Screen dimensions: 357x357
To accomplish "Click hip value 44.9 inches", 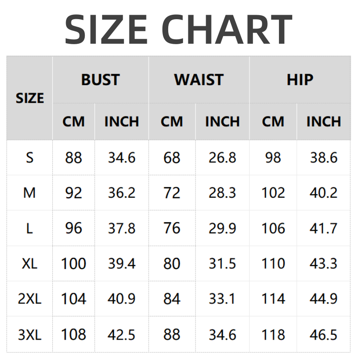I will click(324, 299).
